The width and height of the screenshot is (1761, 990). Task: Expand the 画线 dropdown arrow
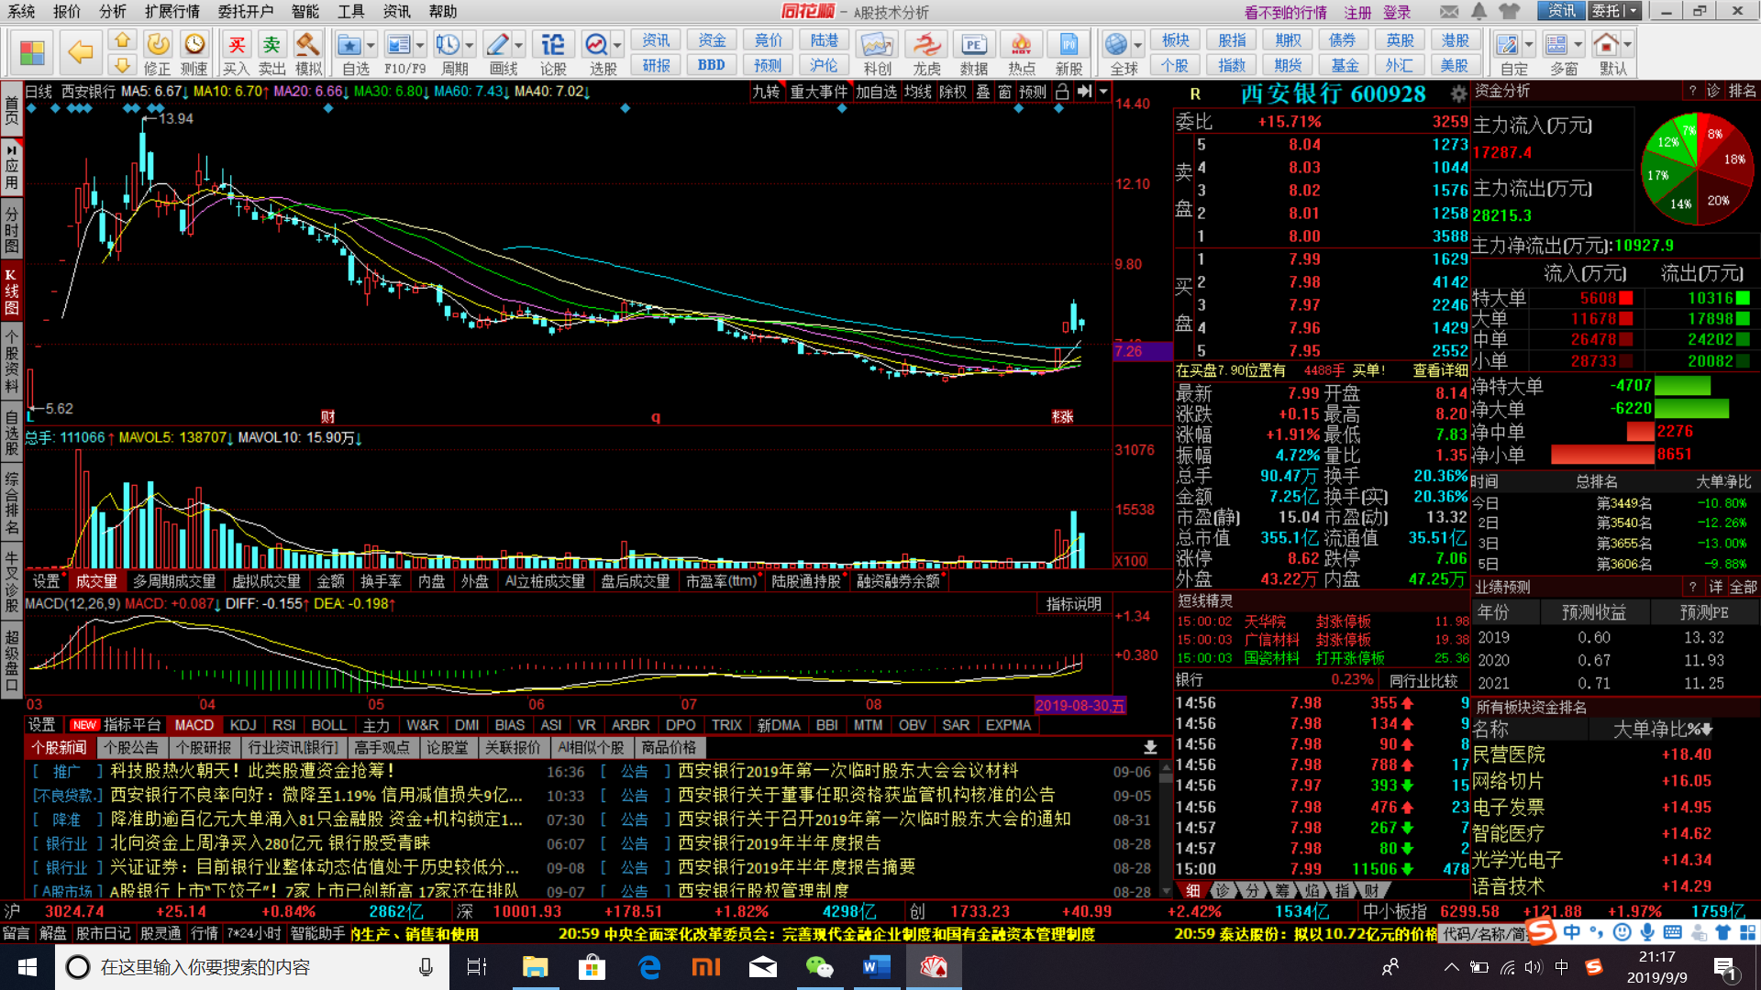click(x=519, y=45)
